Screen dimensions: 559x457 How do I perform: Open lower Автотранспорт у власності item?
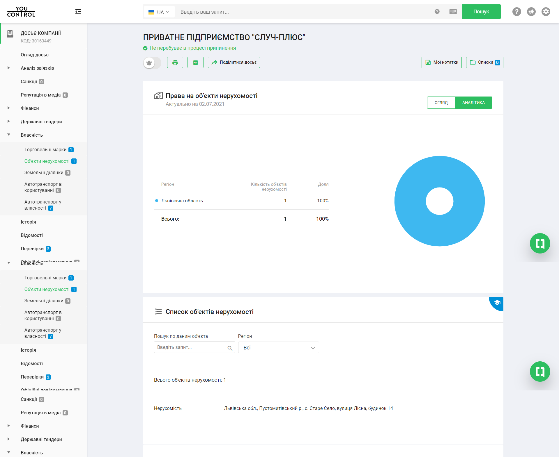tap(43, 333)
